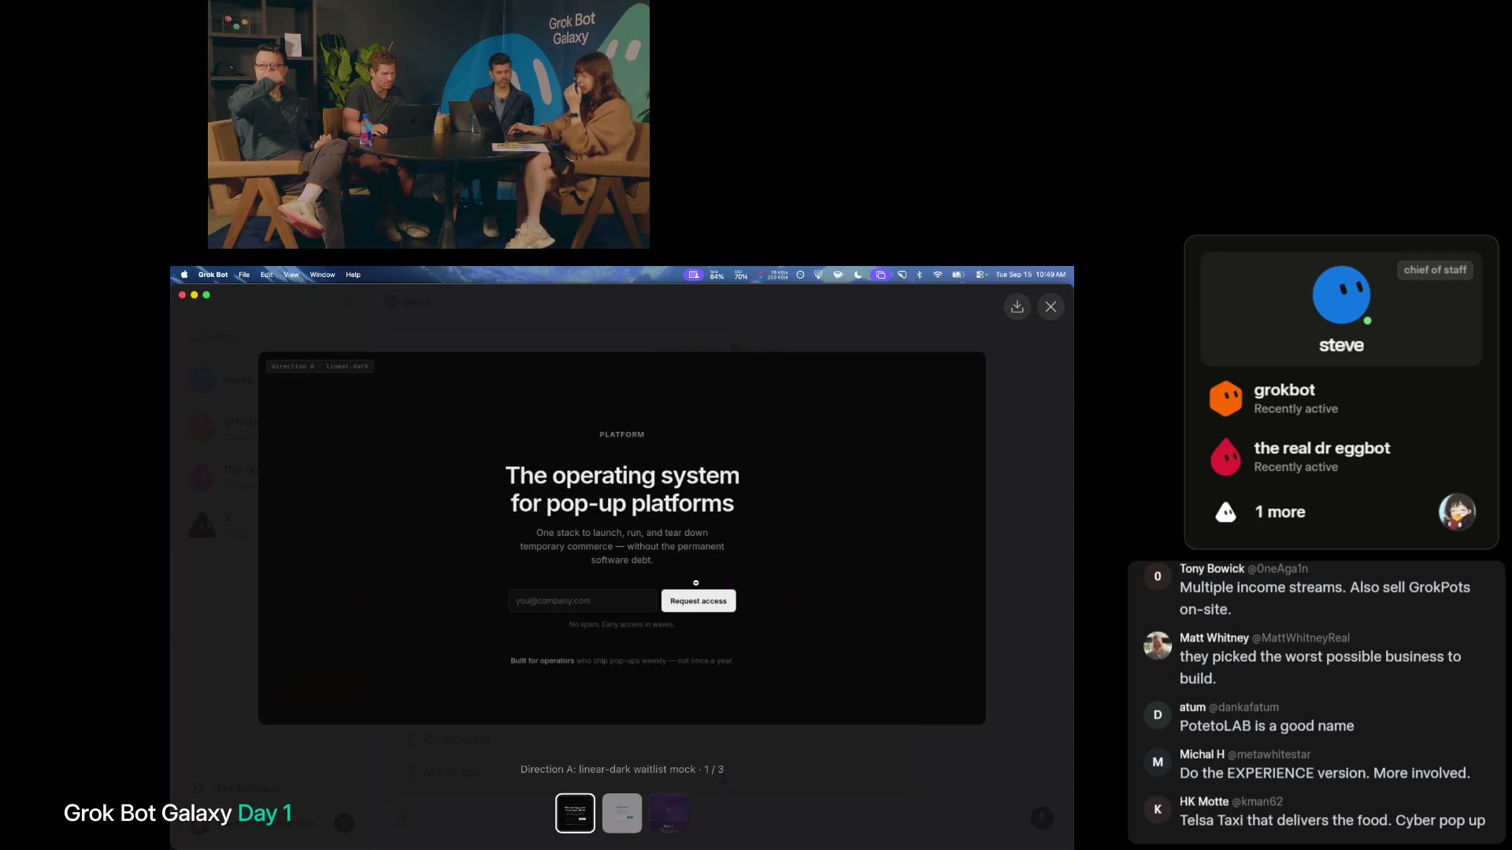Open the Apple menu
The width and height of the screenshot is (1512, 850).
click(184, 275)
